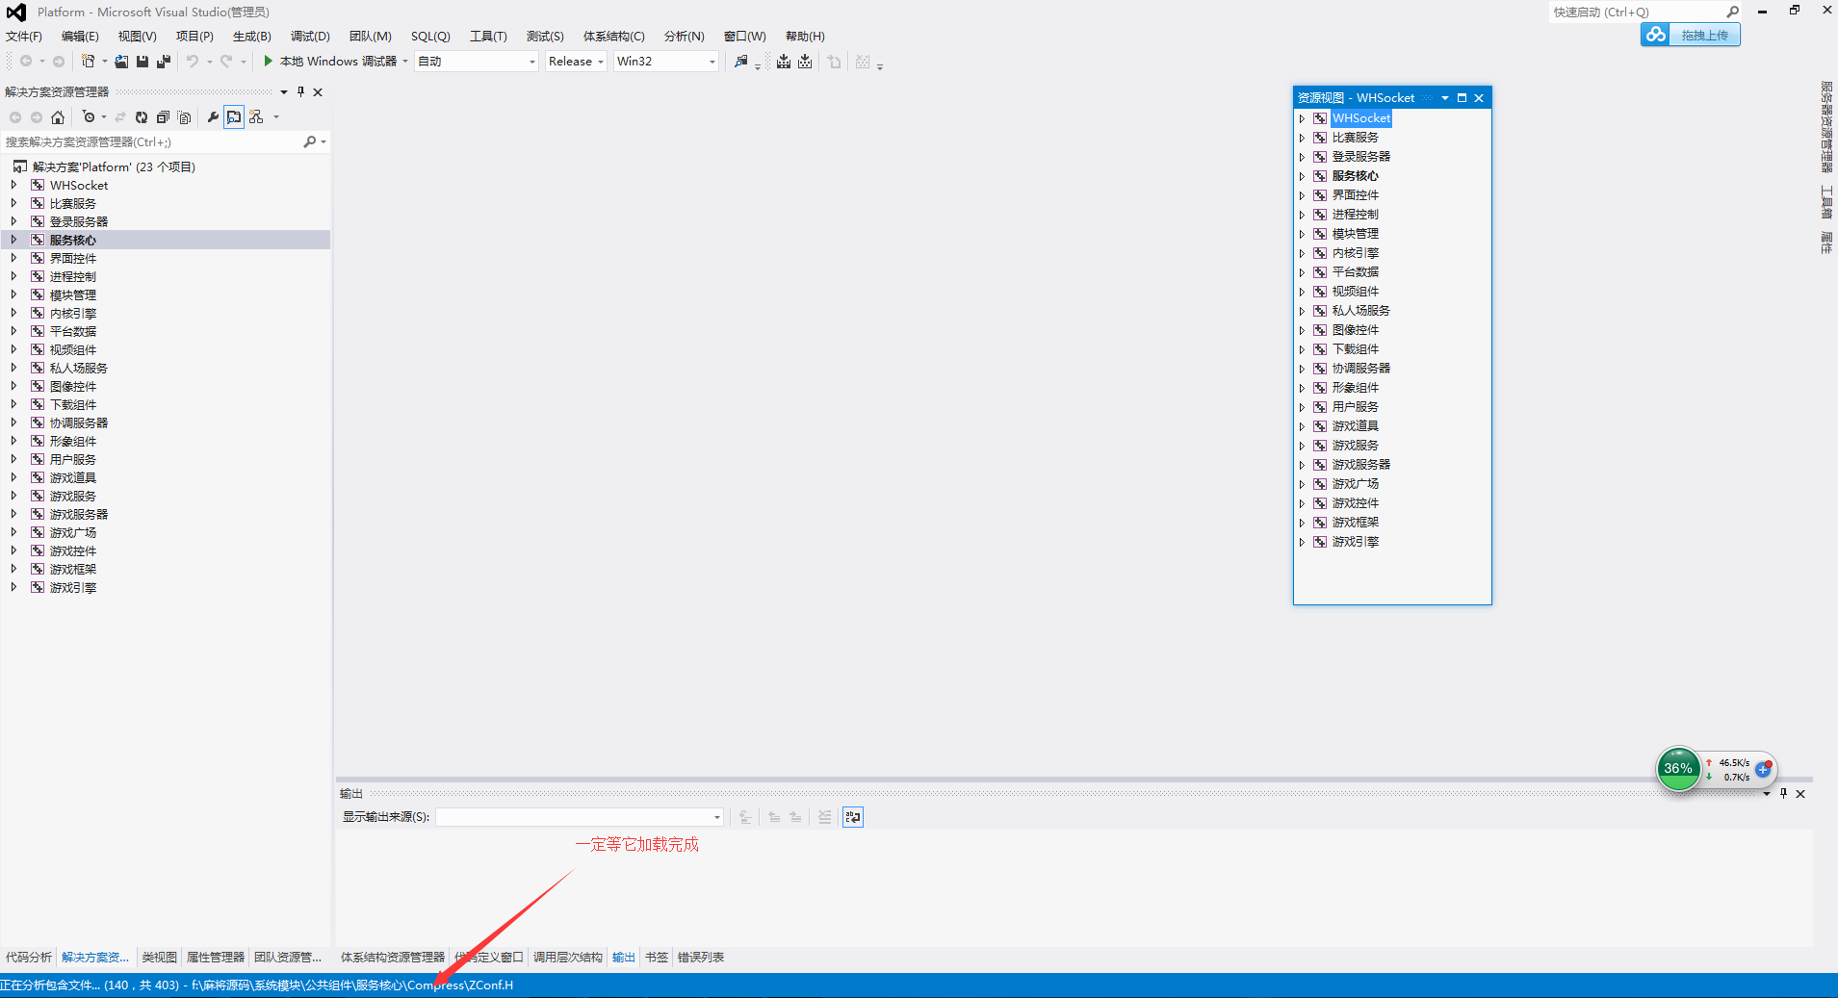Expand the 游戏服务器 project node
This screenshot has height=998, width=1838.
[13, 514]
